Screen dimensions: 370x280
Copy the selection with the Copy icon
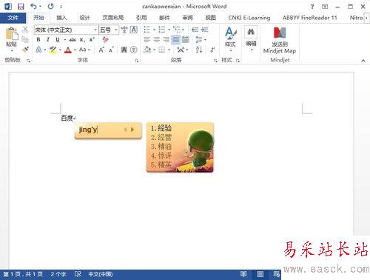(x=25, y=39)
